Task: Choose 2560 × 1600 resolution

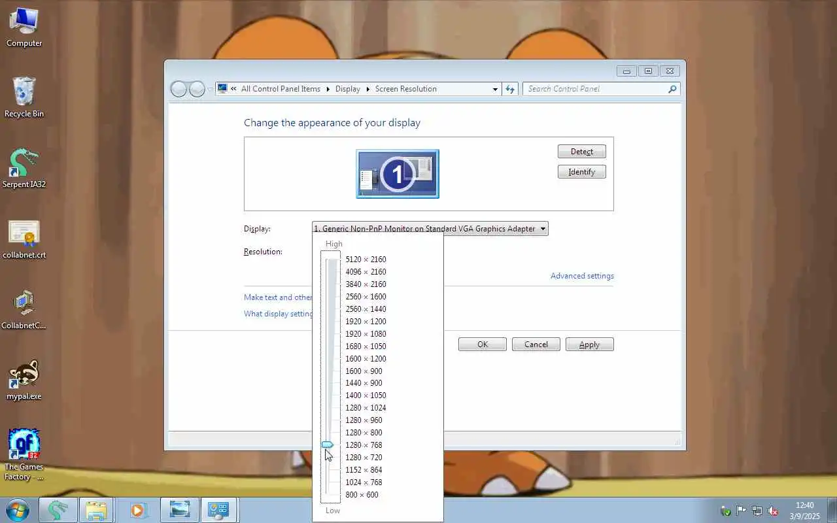Action: 366,297
